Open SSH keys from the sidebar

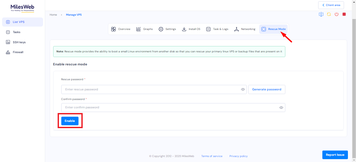(19, 42)
